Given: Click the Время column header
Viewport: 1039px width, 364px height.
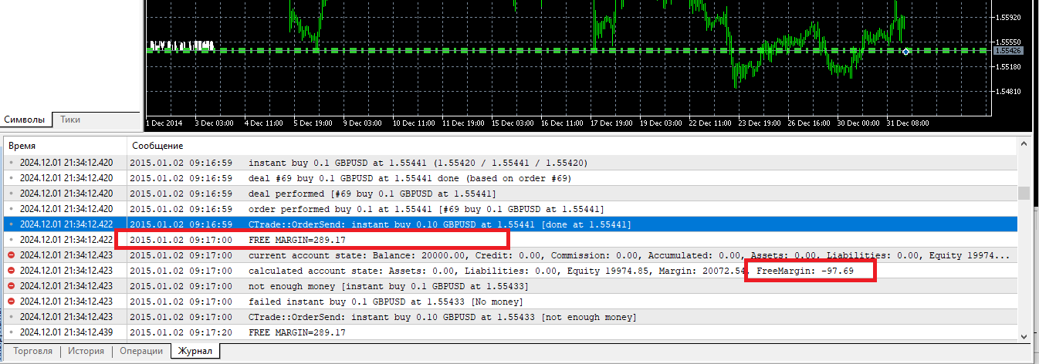Looking at the screenshot, I should 65,146.
